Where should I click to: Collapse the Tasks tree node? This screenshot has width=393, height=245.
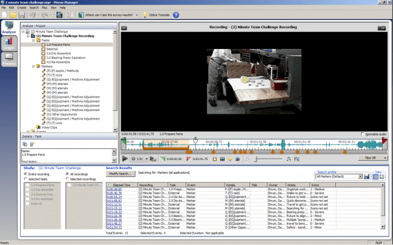33,41
